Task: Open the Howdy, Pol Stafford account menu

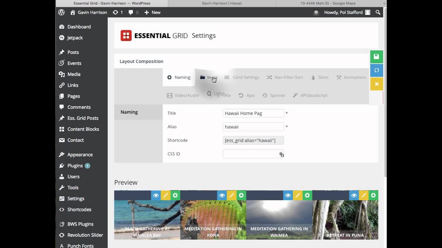Action: pyautogui.click(x=347, y=12)
